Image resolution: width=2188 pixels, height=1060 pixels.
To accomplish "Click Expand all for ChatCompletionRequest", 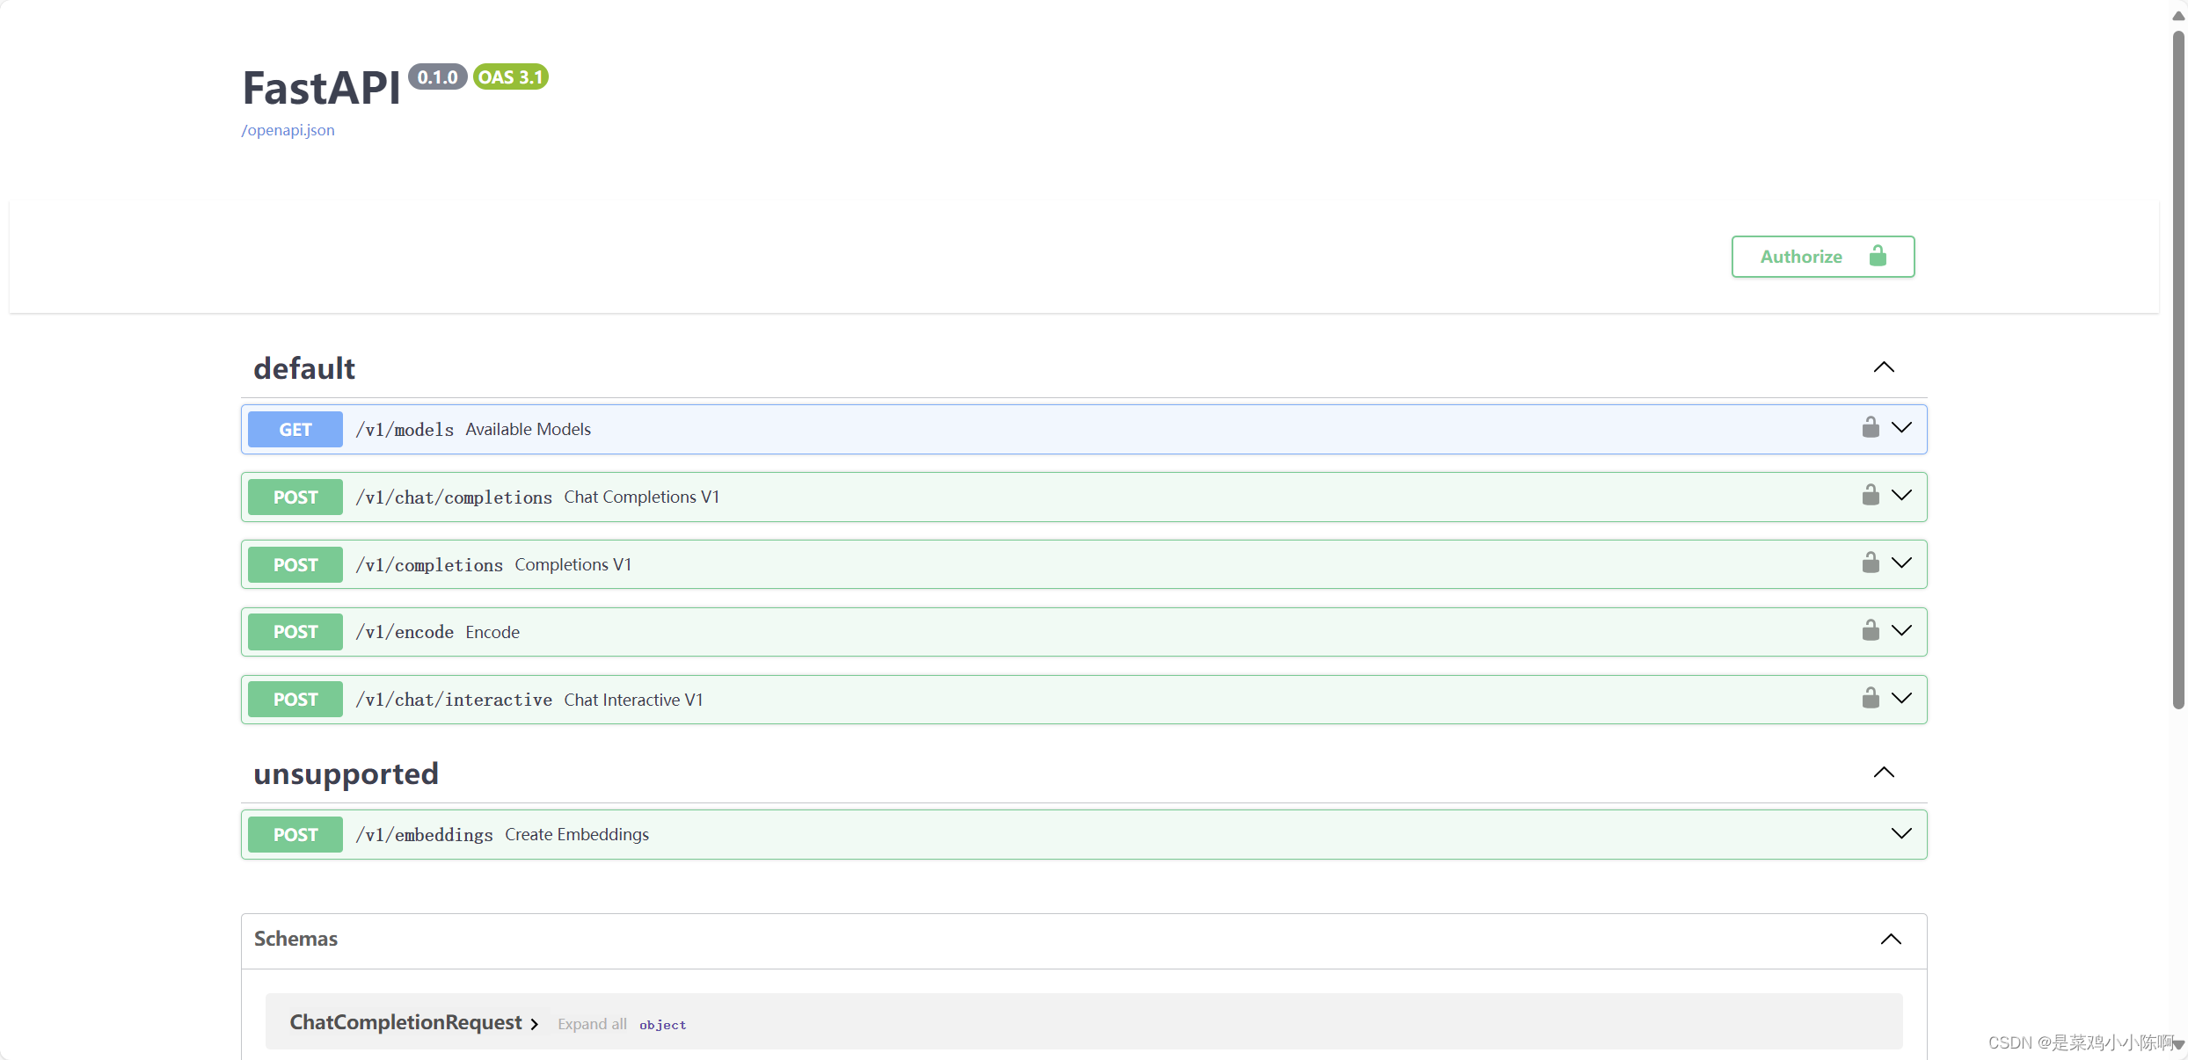I will point(592,1024).
